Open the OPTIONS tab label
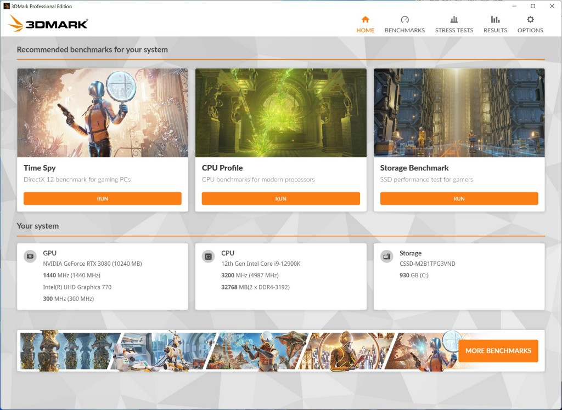This screenshot has width=562, height=410. point(531,31)
